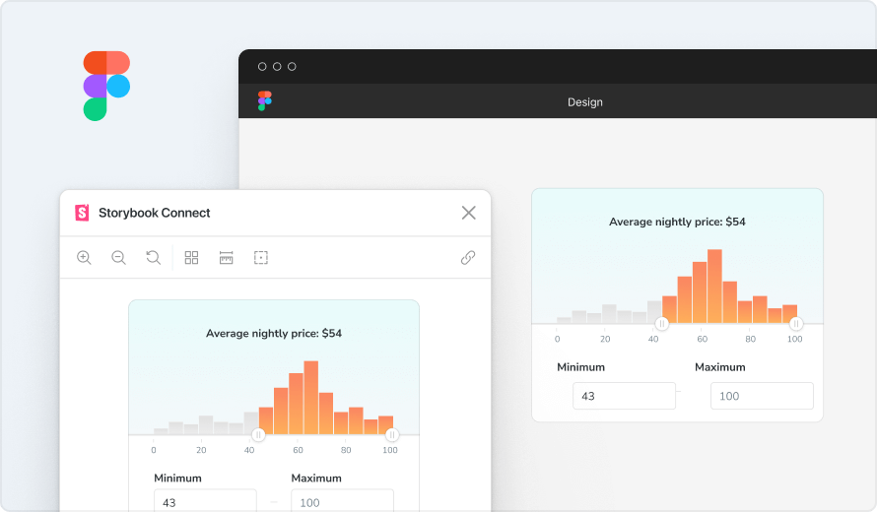This screenshot has height=512, width=877.
Task: Toggle the outline dashed-square icon
Action: coord(260,258)
